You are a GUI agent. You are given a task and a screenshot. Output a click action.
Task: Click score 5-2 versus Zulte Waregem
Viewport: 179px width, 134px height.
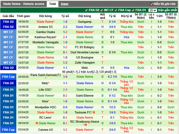pyautogui.click(x=65, y=63)
